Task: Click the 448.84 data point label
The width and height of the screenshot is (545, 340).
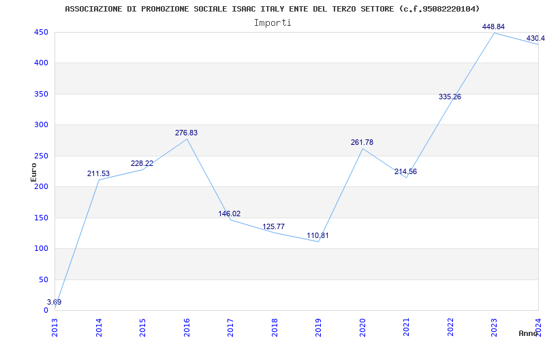Action: (493, 27)
